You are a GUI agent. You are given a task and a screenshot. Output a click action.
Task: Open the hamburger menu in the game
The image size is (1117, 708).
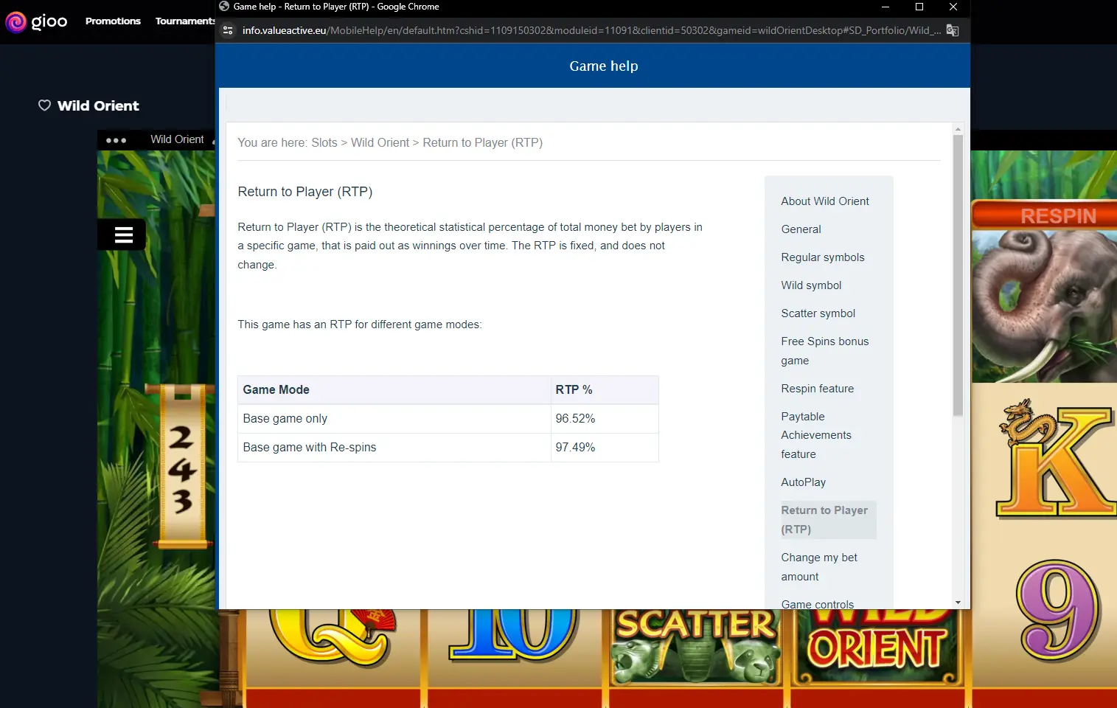coord(124,235)
